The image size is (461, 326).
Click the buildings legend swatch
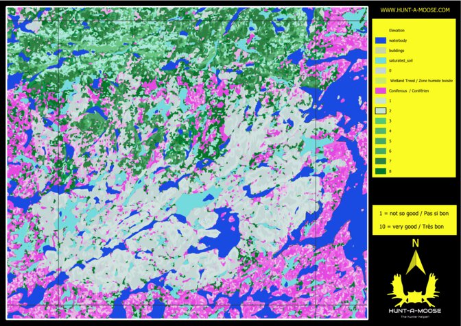(381, 51)
